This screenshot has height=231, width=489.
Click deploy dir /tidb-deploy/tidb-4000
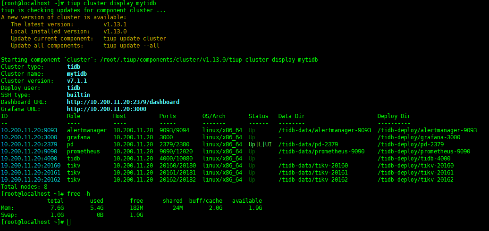pyautogui.click(x=414, y=158)
